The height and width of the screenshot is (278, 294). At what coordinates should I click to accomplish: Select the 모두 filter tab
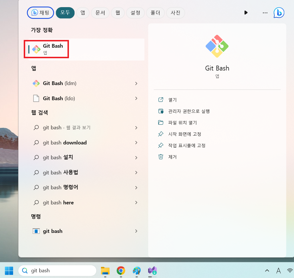65,13
